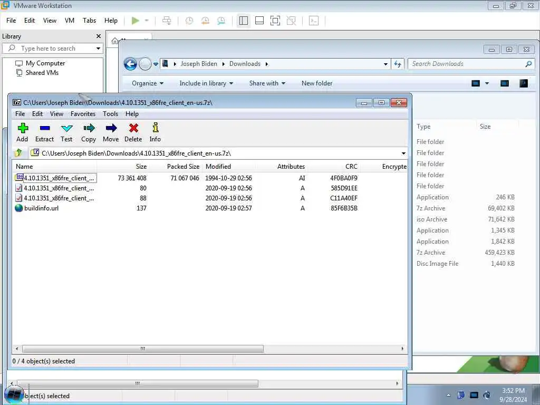The width and height of the screenshot is (540, 405).
Task: Toggle the thumbnail bar icon in VMware
Action: (x=259, y=21)
